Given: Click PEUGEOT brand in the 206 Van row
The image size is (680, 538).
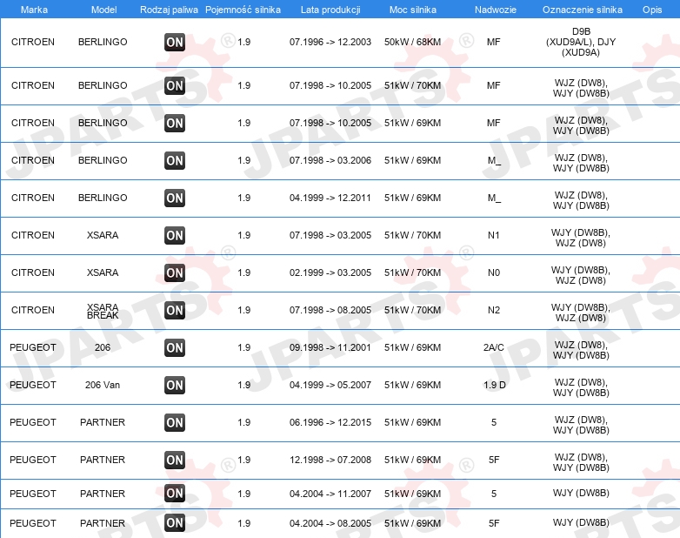Looking at the screenshot, I should pos(33,385).
